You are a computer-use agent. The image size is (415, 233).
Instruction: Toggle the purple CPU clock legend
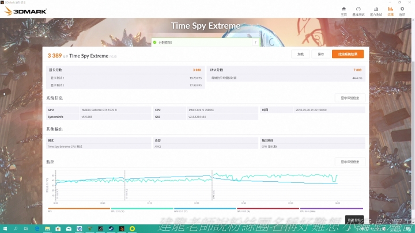click(x=331, y=208)
